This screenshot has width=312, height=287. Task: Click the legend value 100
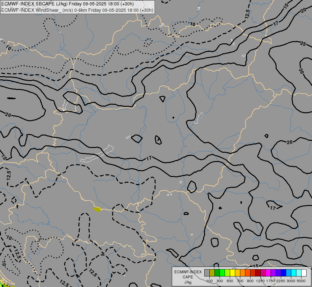point(209,281)
